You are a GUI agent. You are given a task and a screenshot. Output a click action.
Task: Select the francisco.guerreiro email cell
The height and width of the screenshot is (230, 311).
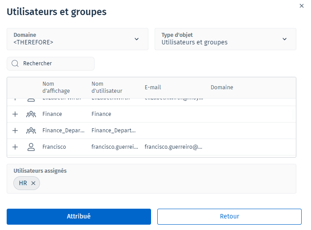(x=173, y=147)
